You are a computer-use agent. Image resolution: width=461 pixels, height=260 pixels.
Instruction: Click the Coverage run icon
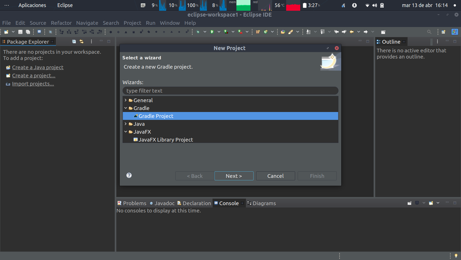(x=226, y=32)
